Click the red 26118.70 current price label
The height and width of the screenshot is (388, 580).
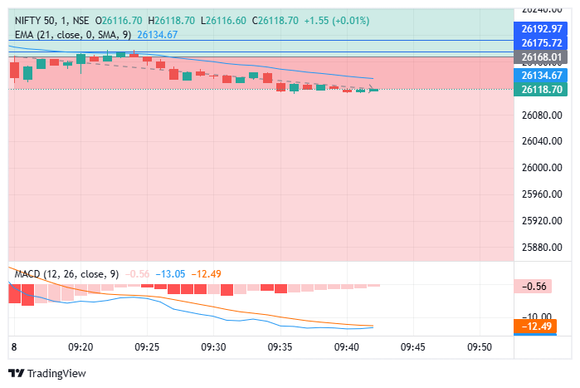(542, 89)
